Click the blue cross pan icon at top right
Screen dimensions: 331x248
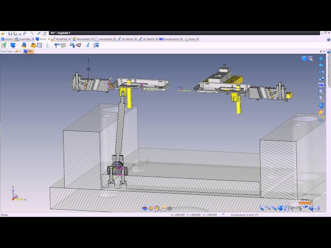(x=321, y=58)
